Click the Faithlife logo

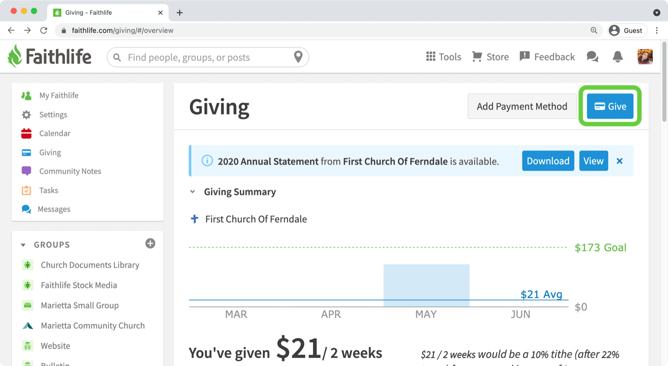(x=50, y=56)
